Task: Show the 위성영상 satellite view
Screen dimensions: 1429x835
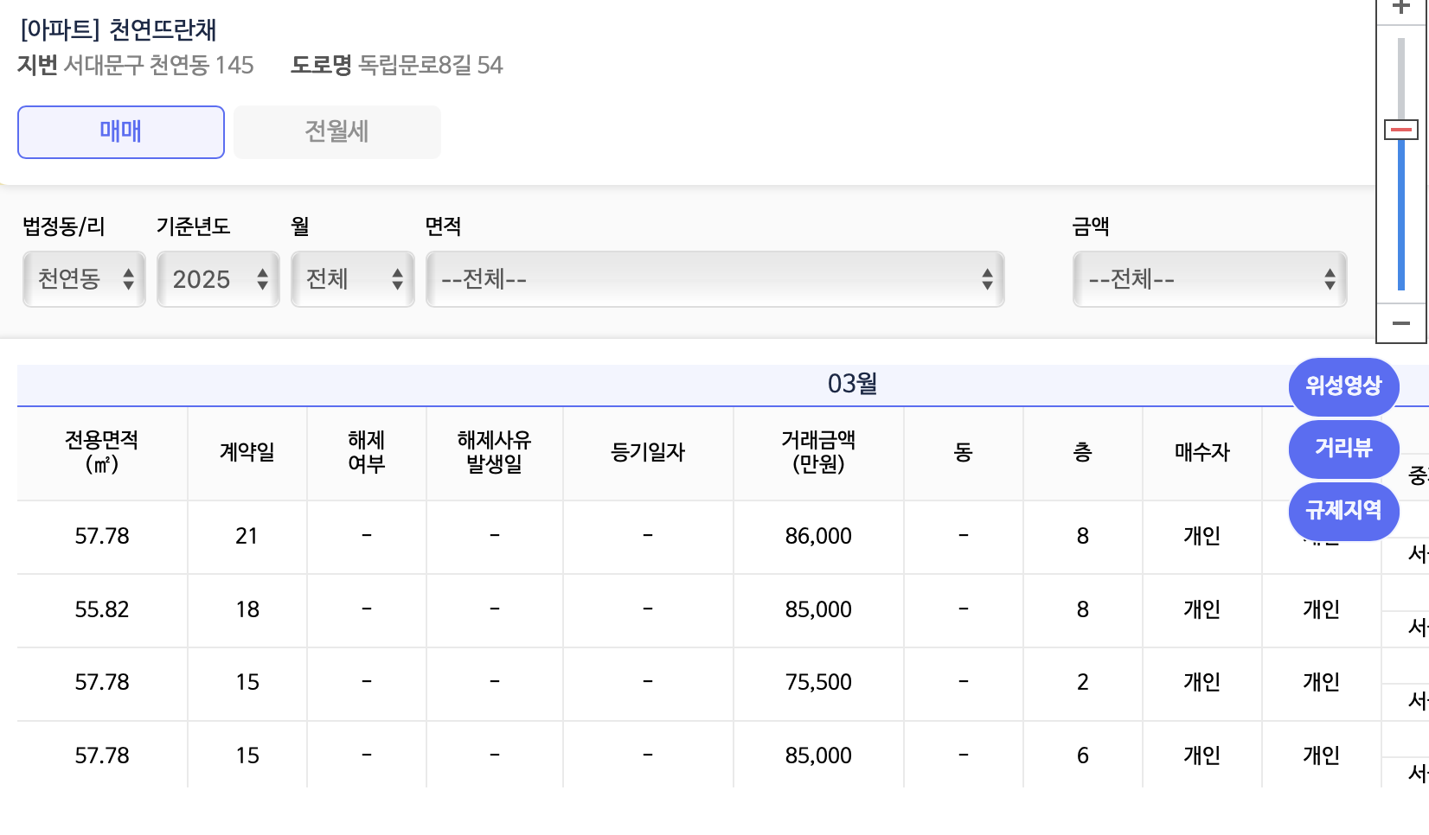Action: pos(1344,386)
